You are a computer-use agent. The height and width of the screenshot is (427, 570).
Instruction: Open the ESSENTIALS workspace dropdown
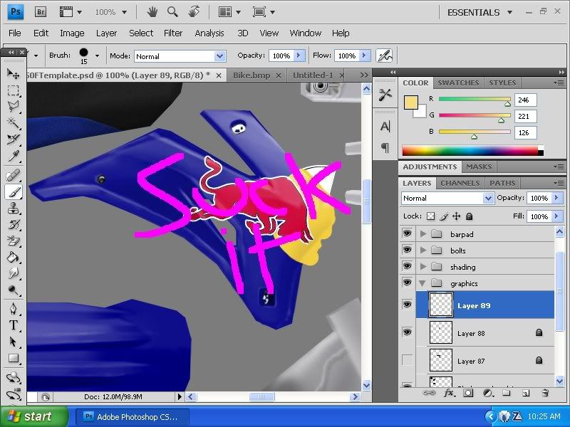tap(480, 12)
